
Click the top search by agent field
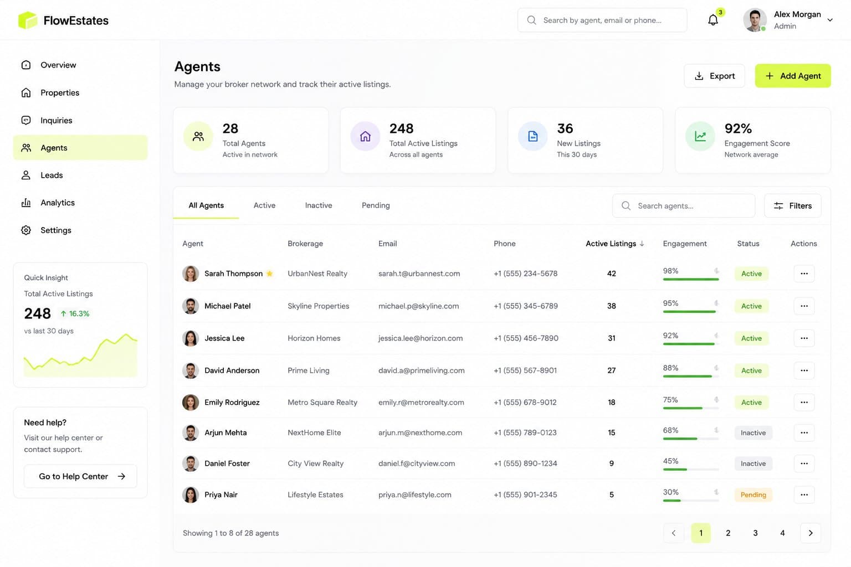coord(602,20)
